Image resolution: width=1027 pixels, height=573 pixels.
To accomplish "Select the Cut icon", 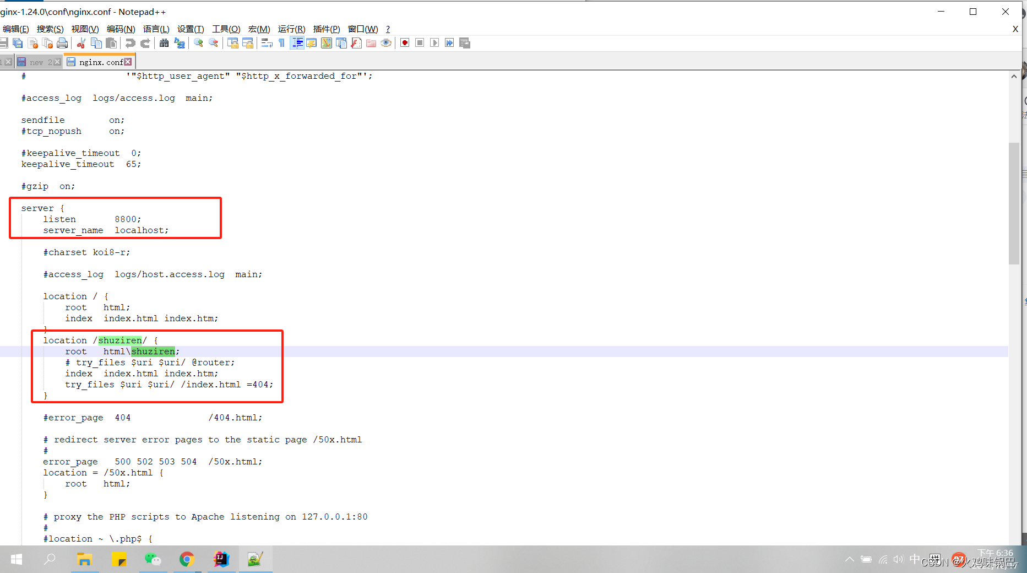I will pos(81,43).
